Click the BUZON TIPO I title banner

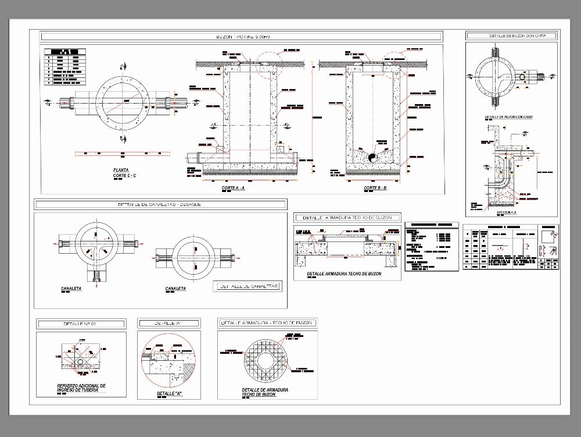point(241,37)
